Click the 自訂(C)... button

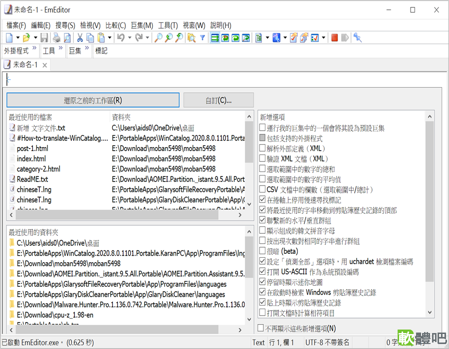219,100
